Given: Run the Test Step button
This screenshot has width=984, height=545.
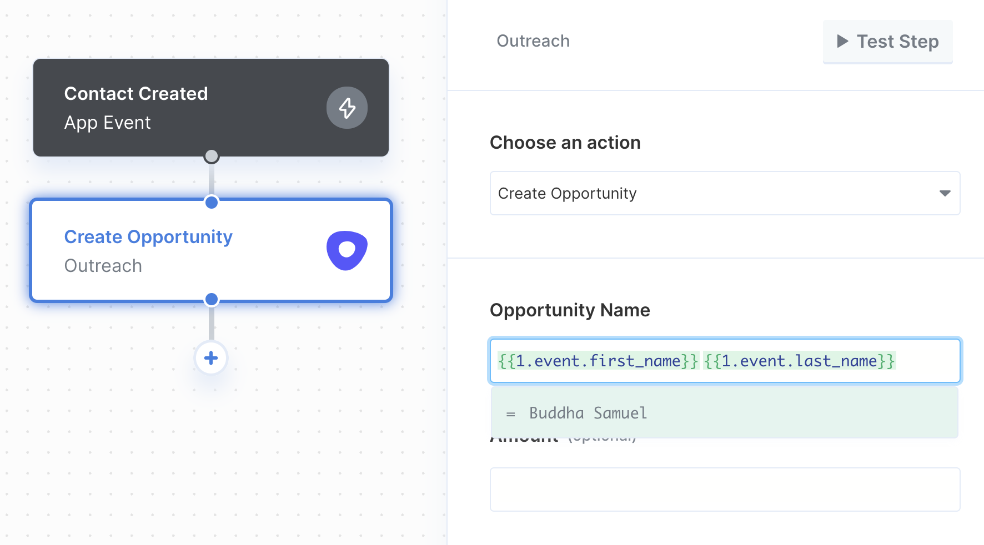Looking at the screenshot, I should [887, 42].
